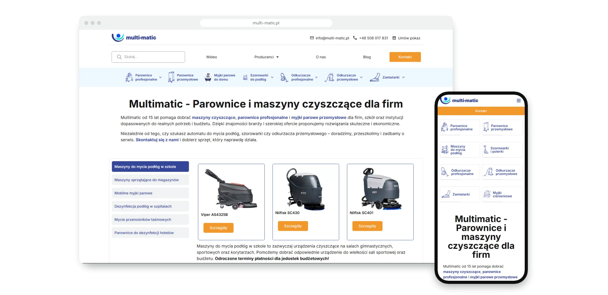Click Odkurzacze profesjonalne icon in desktop bar

[284, 77]
